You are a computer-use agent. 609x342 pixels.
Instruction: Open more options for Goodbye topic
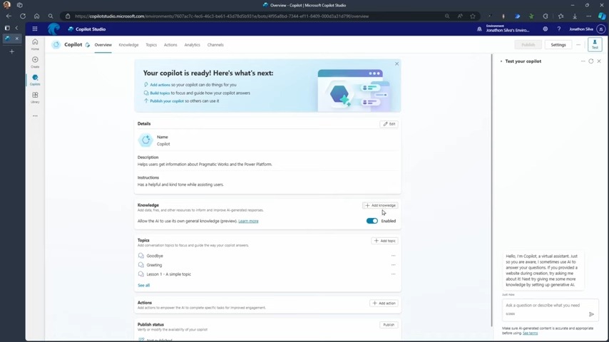[x=393, y=256]
